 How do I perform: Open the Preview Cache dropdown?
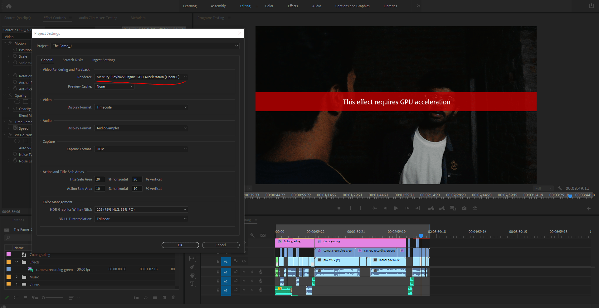pos(132,86)
